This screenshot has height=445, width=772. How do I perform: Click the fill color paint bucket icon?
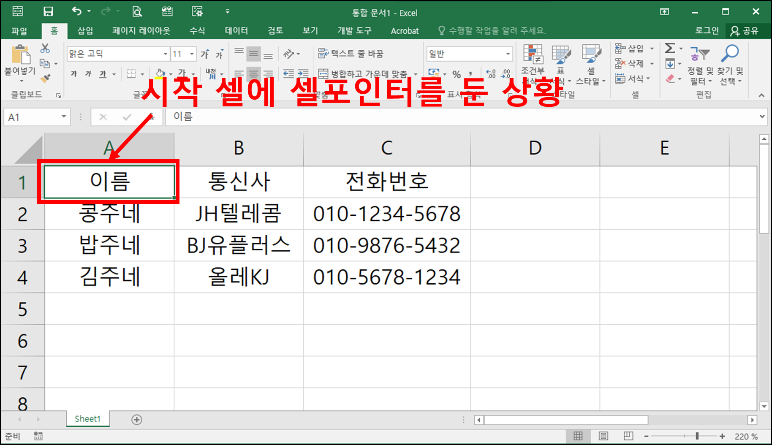click(160, 74)
